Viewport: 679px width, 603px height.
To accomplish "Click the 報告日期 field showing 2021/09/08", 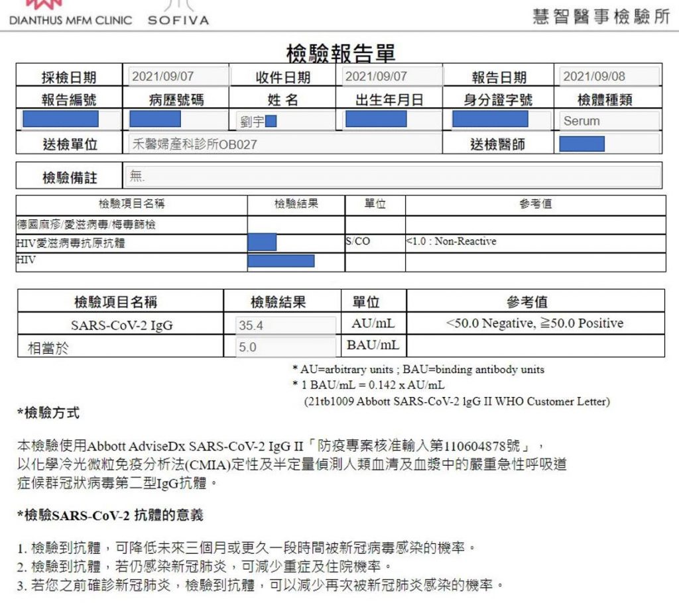I will (609, 76).
